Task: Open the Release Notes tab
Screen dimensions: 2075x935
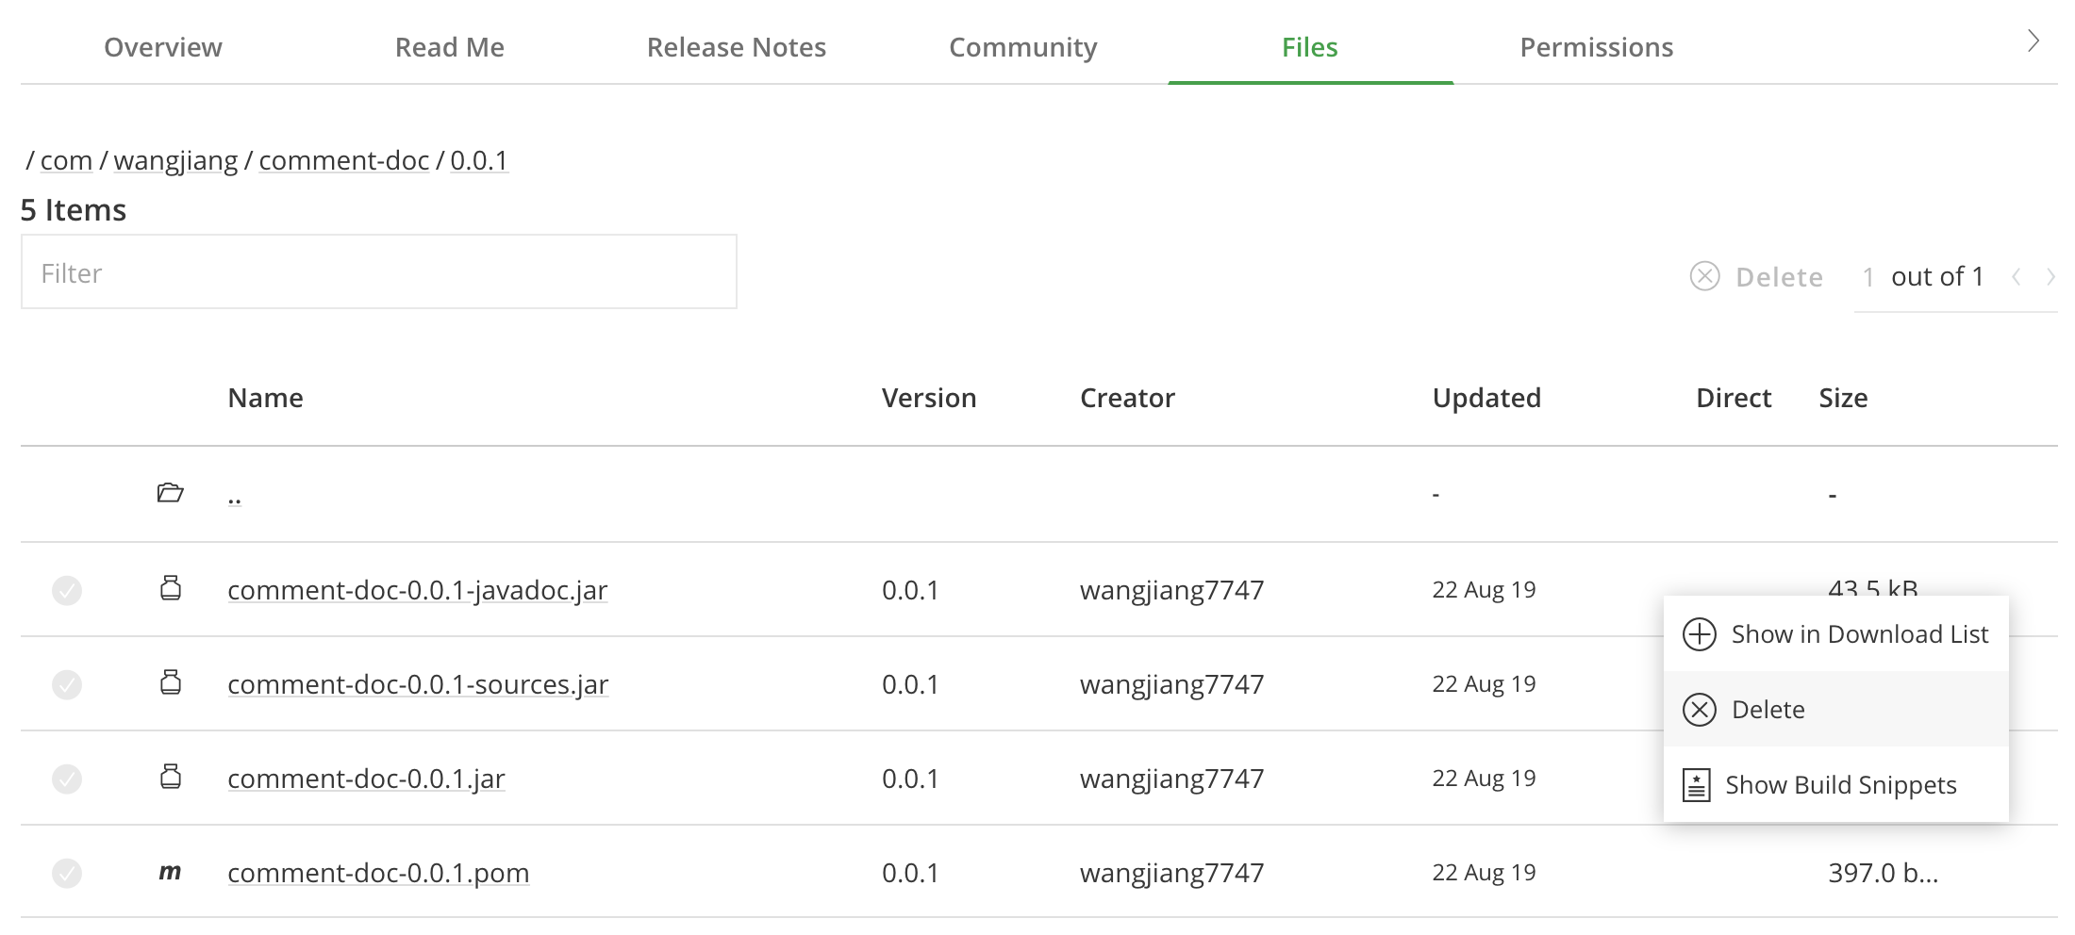Action: (737, 47)
